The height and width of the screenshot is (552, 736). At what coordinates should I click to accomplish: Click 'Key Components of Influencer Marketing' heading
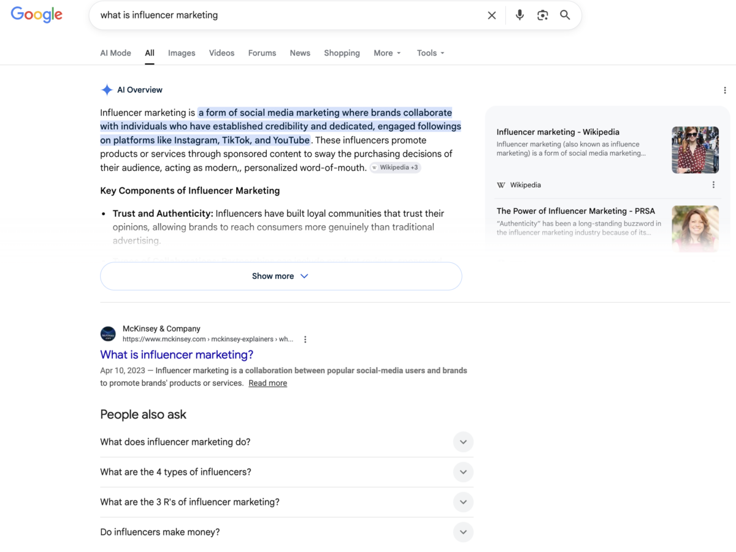point(190,191)
